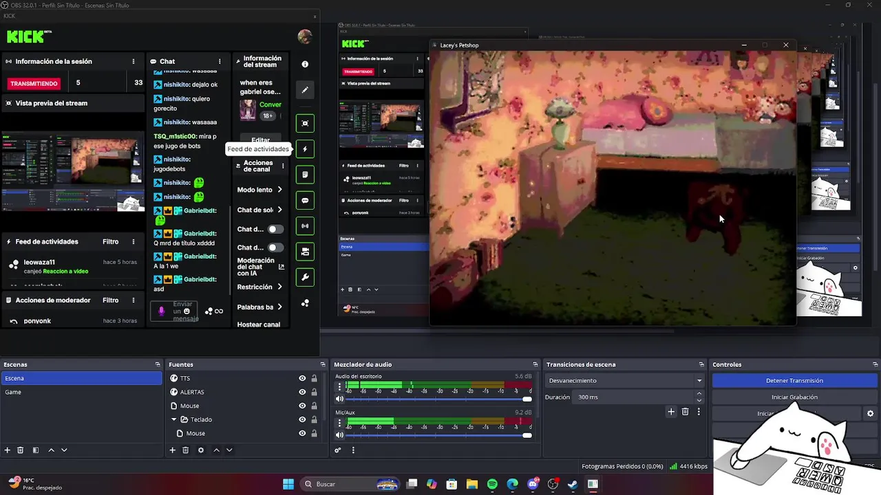This screenshot has width=881, height=495.
Task: Hide the ALERTAS source eye icon
Action: [302, 392]
